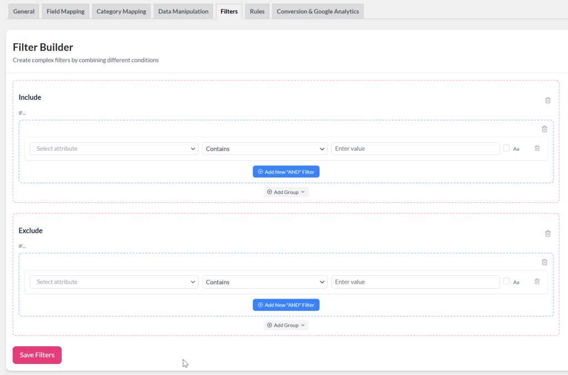Switch to the Category Mapping tab
This screenshot has width=568, height=375.
coord(121,11)
